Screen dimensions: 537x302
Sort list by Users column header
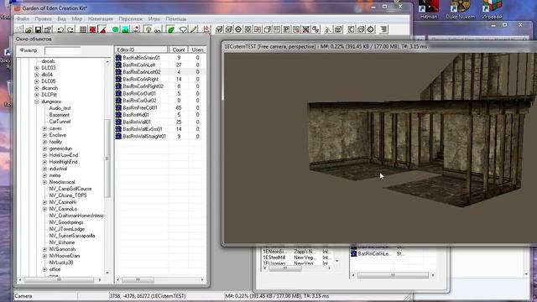pyautogui.click(x=197, y=50)
